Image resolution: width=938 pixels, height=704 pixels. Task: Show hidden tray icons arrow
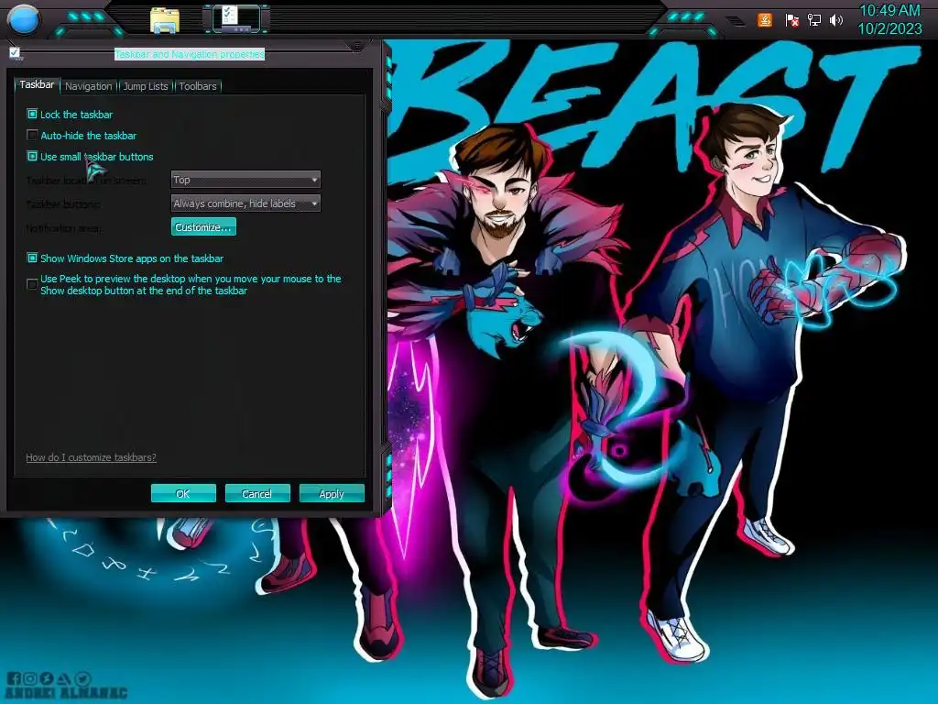pos(736,22)
